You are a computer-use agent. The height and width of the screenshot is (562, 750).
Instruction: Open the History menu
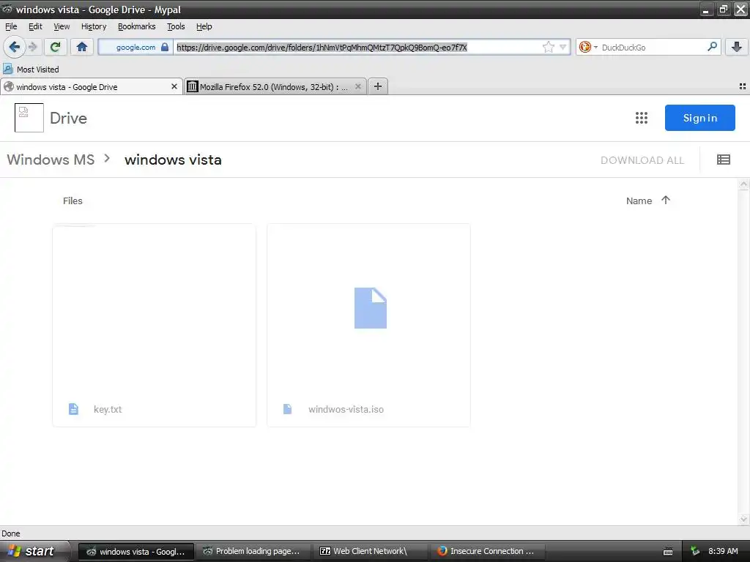pos(94,26)
